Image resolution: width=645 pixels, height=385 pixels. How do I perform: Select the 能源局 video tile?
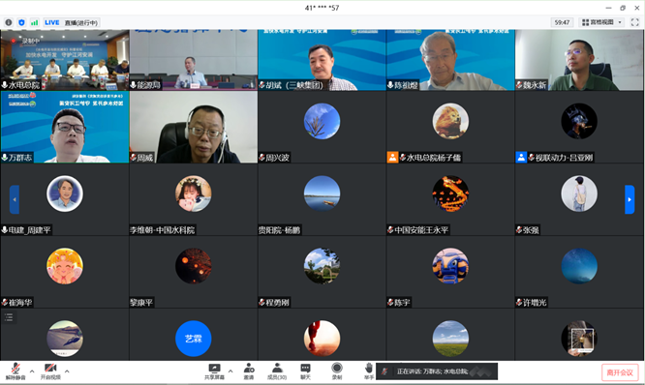[194, 60]
